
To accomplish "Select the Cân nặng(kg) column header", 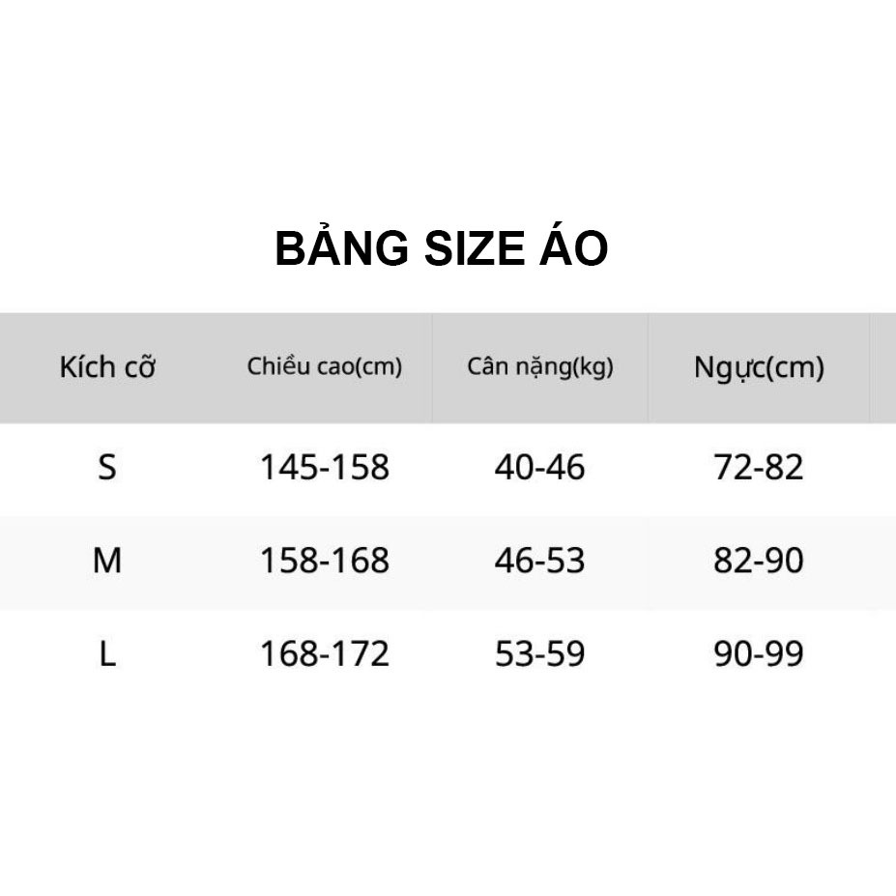I will click(540, 367).
